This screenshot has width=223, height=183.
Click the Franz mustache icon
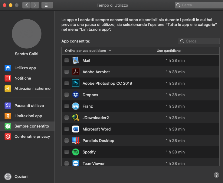pyautogui.click(x=76, y=106)
